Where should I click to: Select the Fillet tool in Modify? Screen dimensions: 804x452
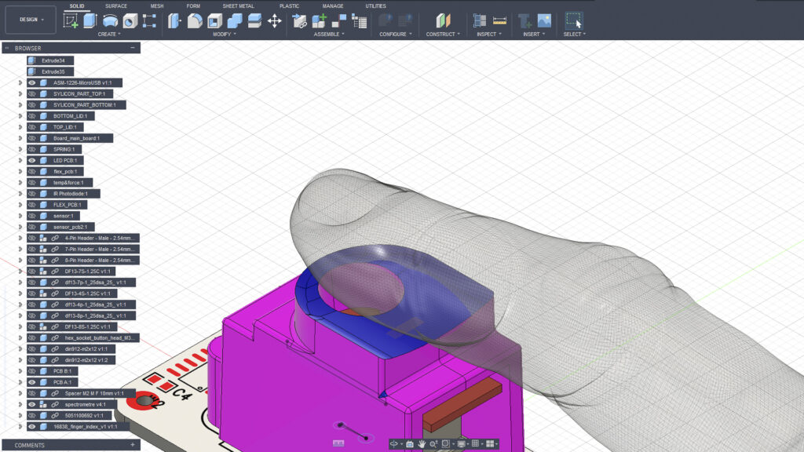click(195, 21)
